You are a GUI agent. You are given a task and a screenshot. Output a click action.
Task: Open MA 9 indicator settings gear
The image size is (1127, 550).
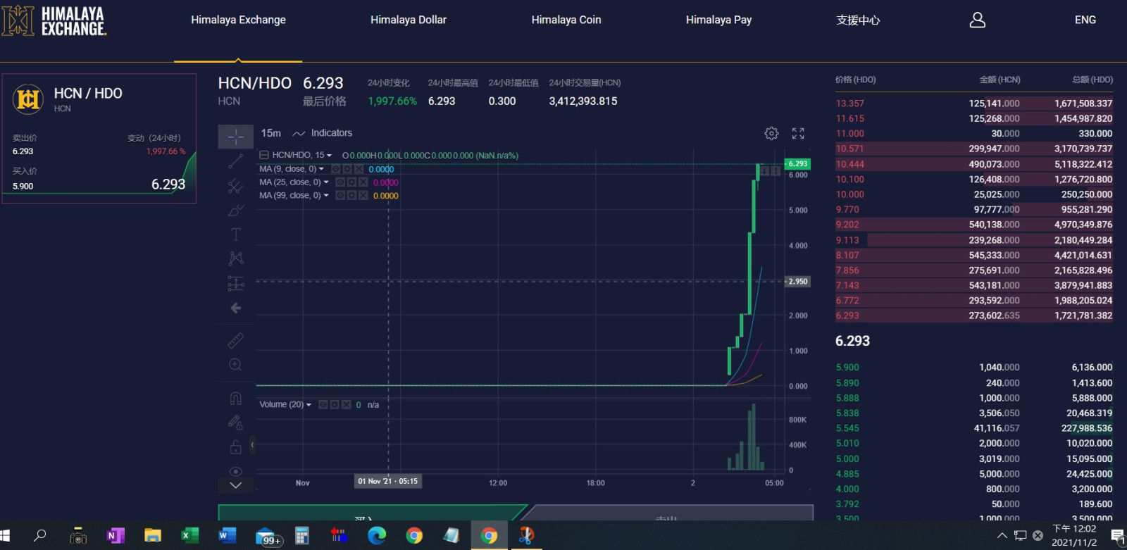[x=347, y=169]
